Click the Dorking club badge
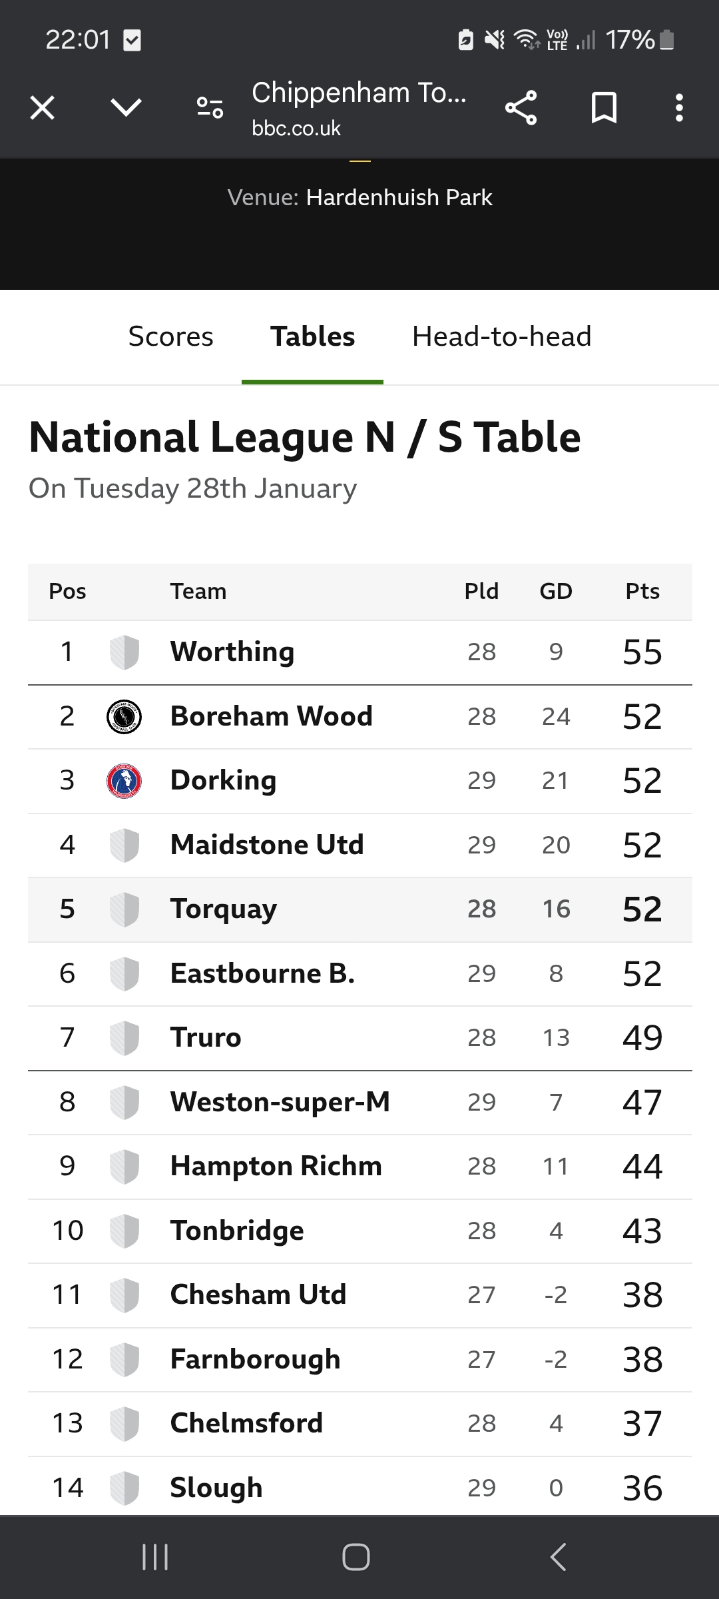Viewport: 719px width, 1599px height. pyautogui.click(x=124, y=781)
